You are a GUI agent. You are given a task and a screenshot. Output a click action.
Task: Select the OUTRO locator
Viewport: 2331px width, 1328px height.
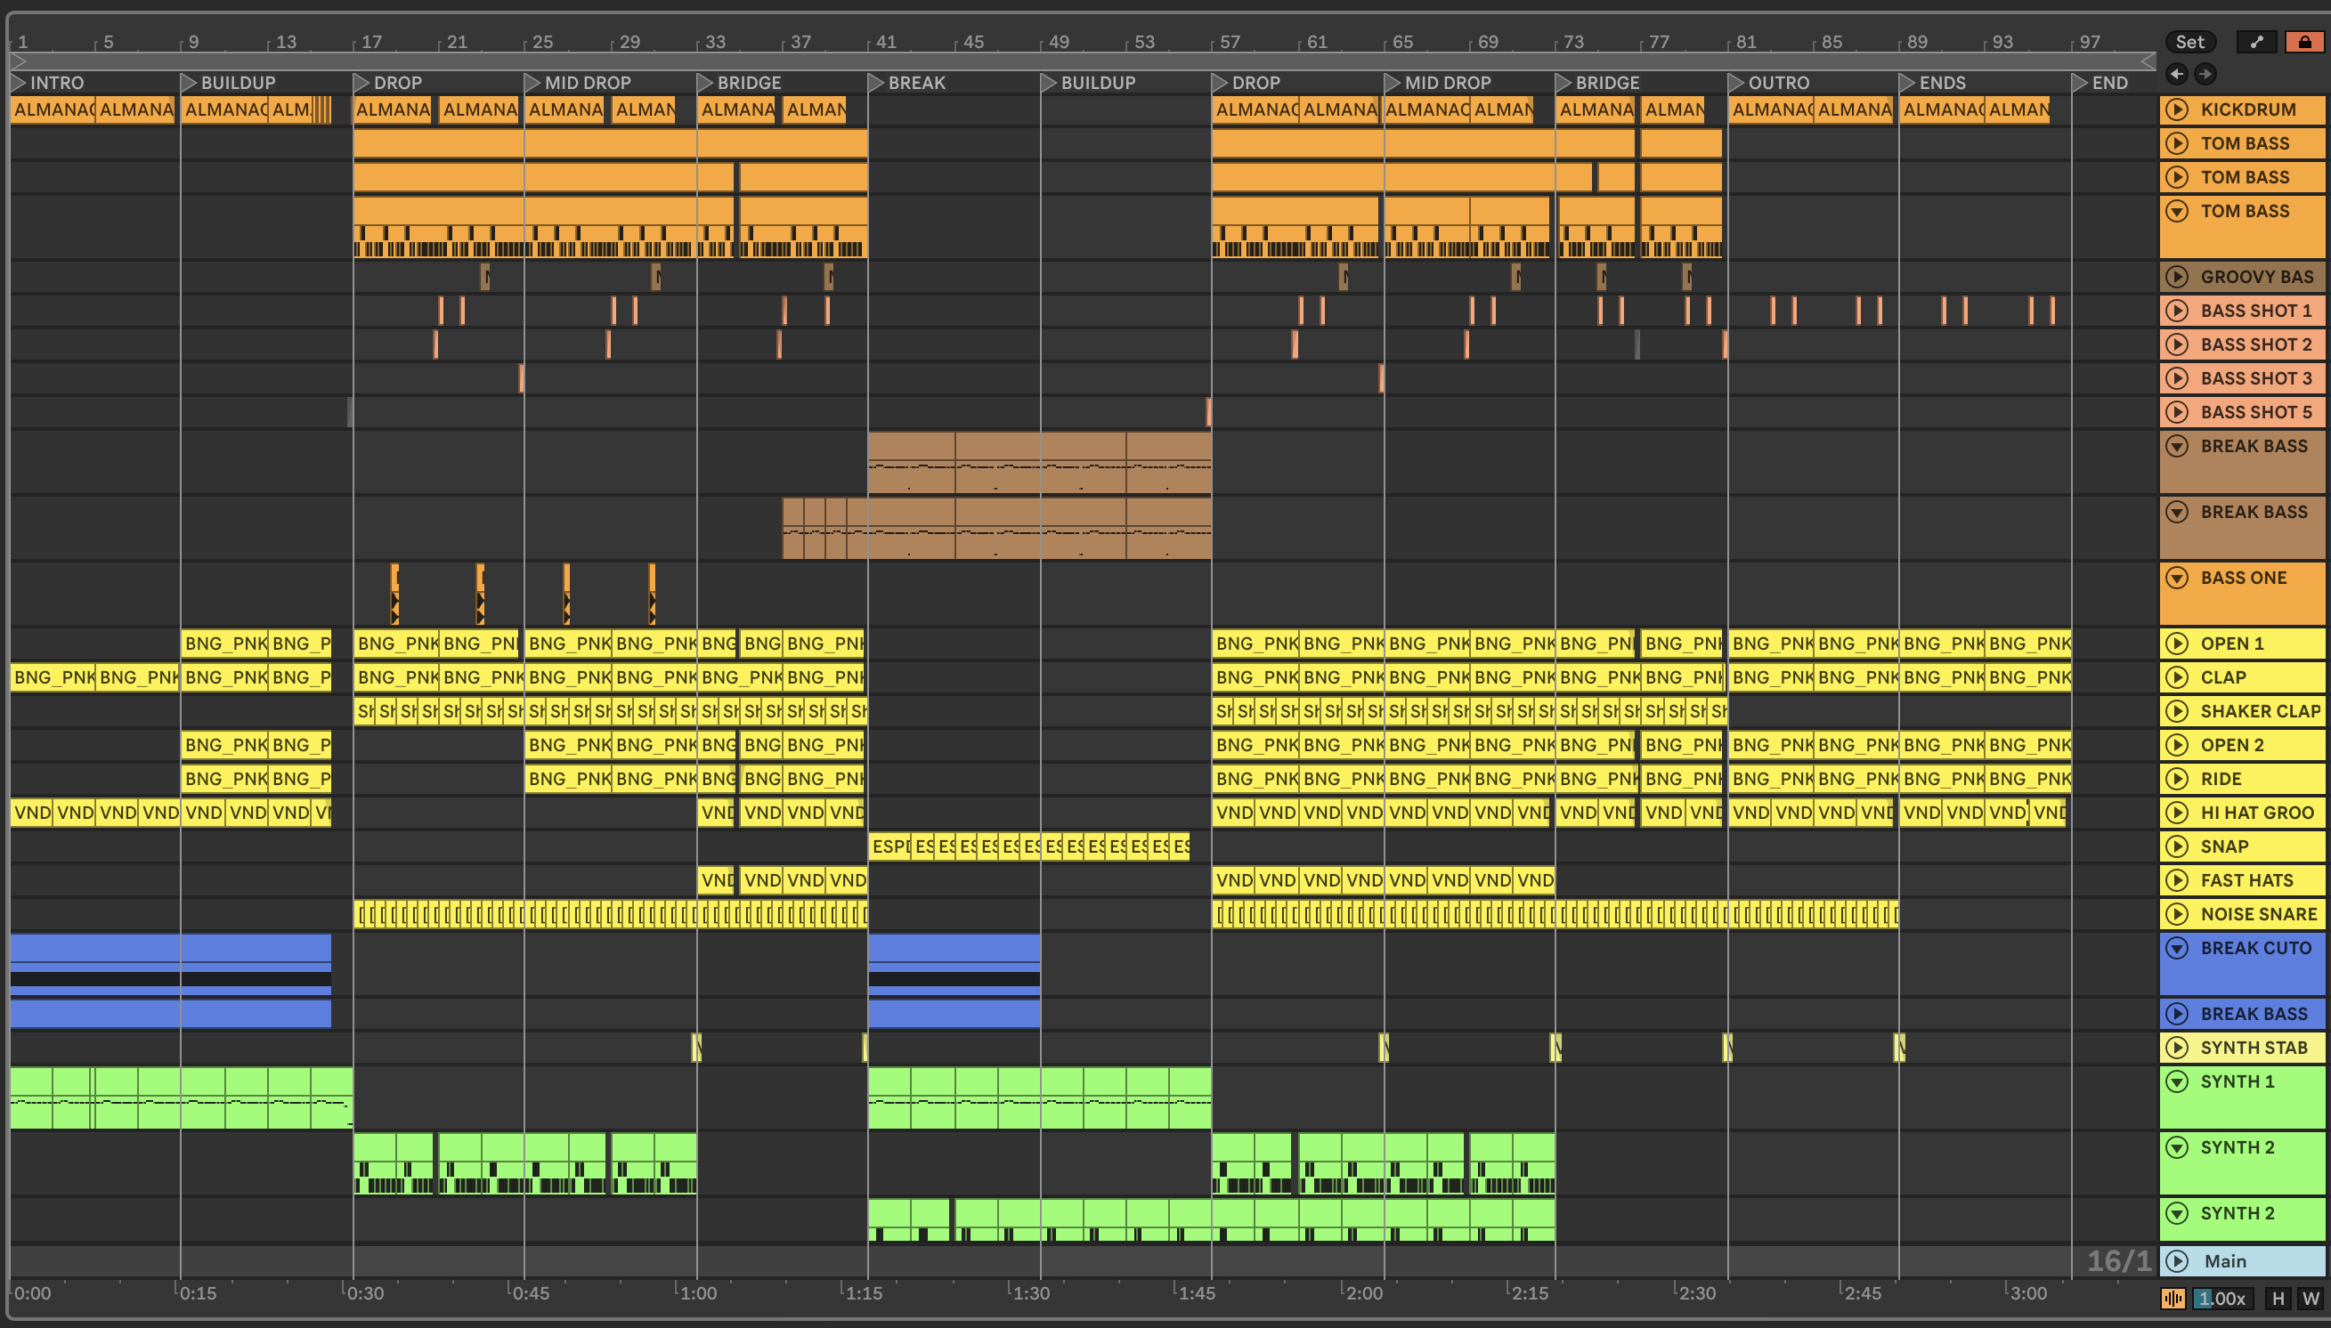tap(1768, 82)
